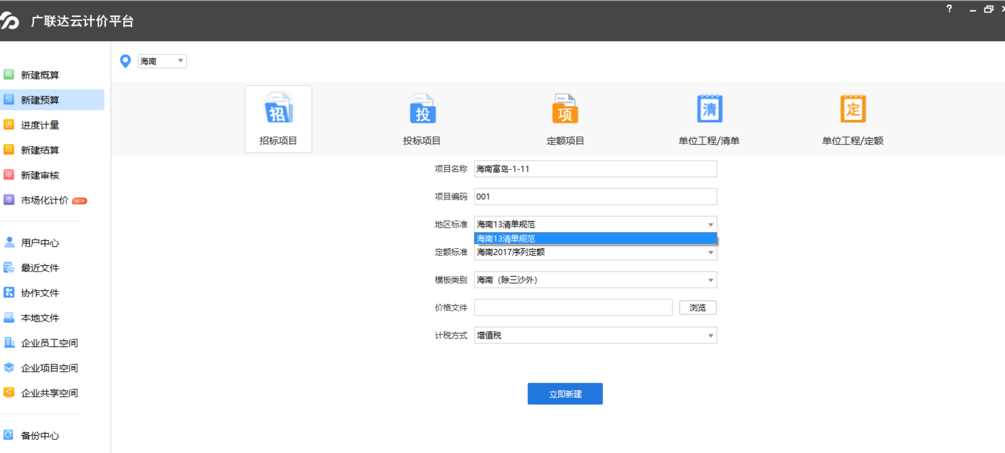Viewport: 1005px width, 453px height.
Task: Click the 最近文件 icon
Action: pos(9,267)
